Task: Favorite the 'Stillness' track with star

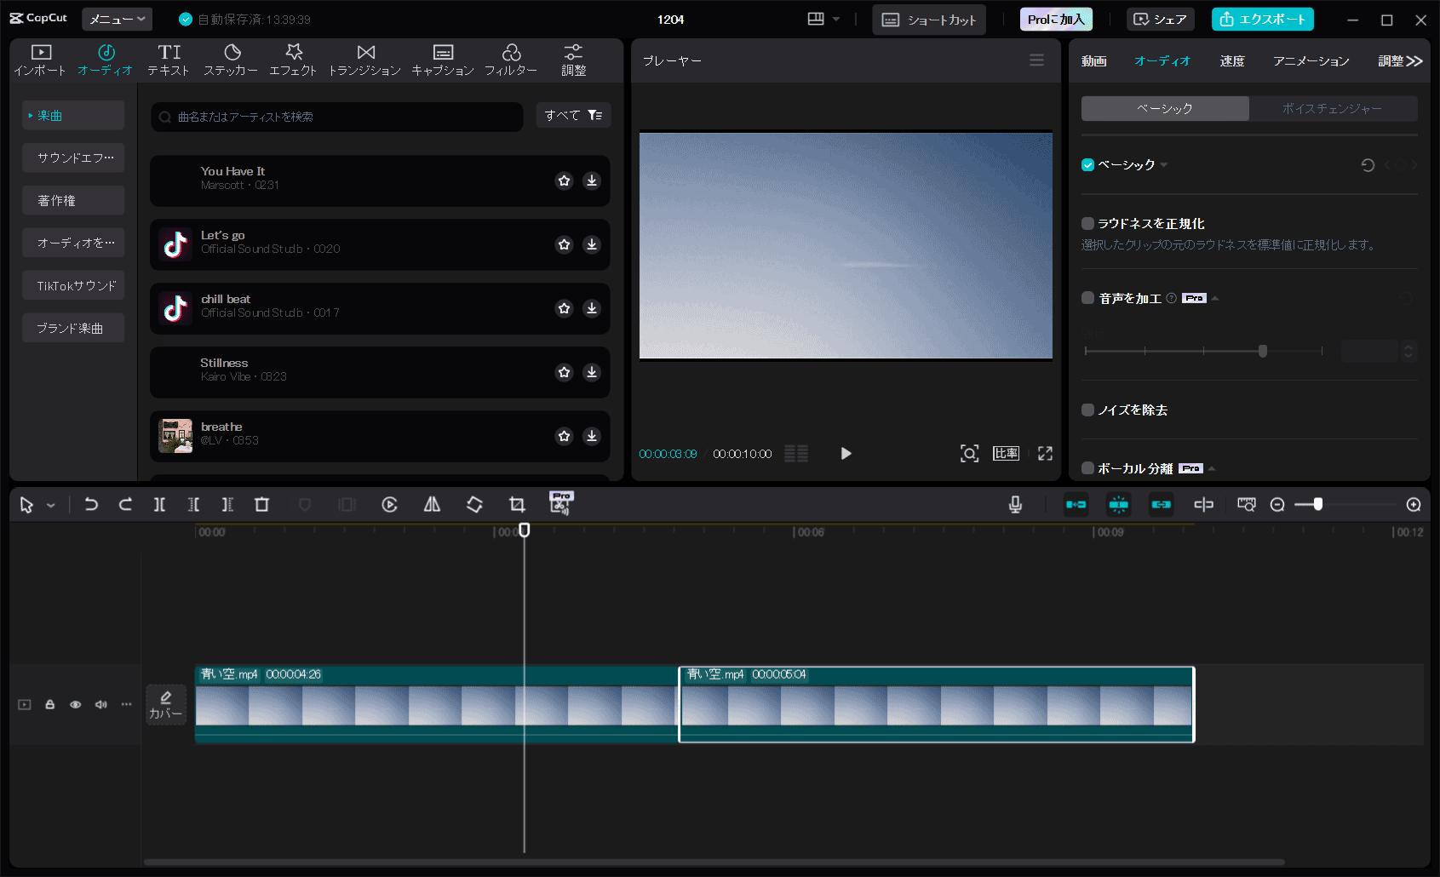Action: [x=564, y=372]
